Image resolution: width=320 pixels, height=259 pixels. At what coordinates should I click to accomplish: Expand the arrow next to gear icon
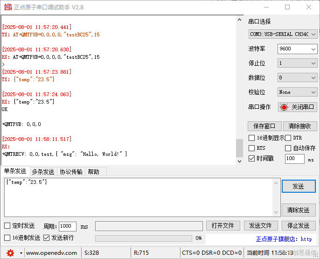[x=21, y=253]
